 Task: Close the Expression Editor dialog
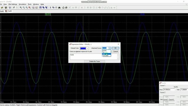pyautogui.click(x=118, y=44)
